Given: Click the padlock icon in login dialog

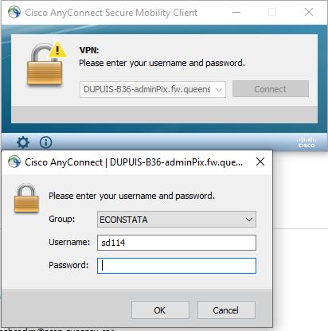Looking at the screenshot, I should coord(26,197).
